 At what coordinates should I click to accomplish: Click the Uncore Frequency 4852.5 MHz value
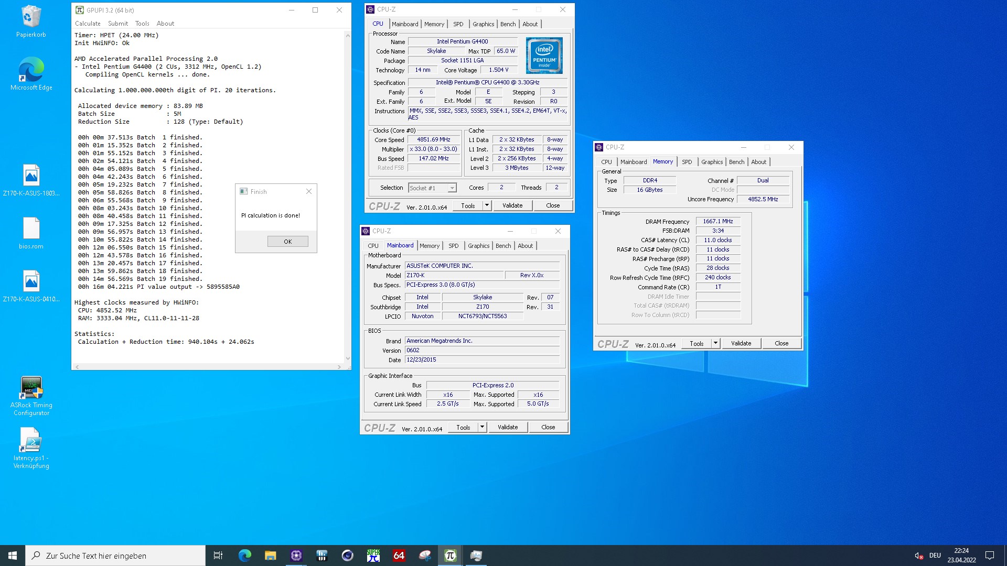pos(763,199)
